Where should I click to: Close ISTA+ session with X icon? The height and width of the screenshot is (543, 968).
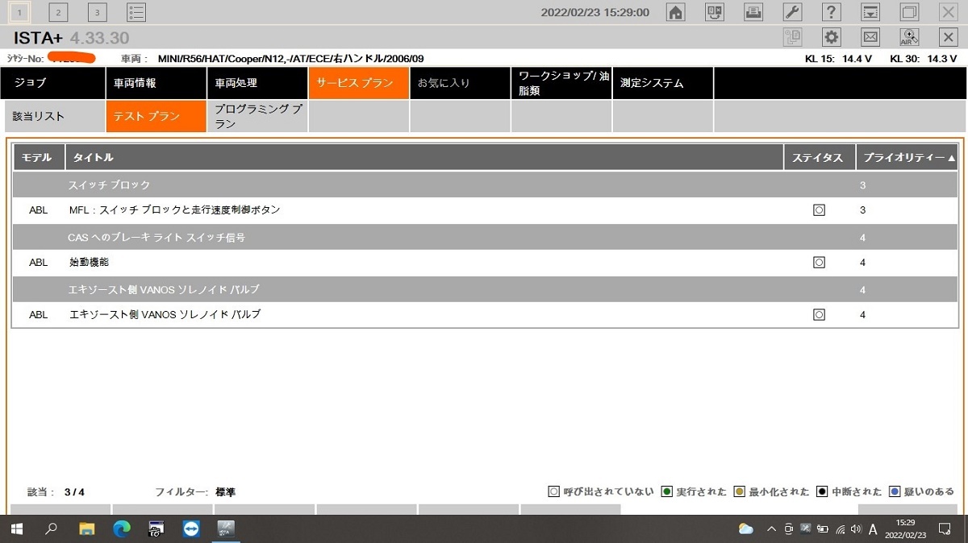pos(949,37)
